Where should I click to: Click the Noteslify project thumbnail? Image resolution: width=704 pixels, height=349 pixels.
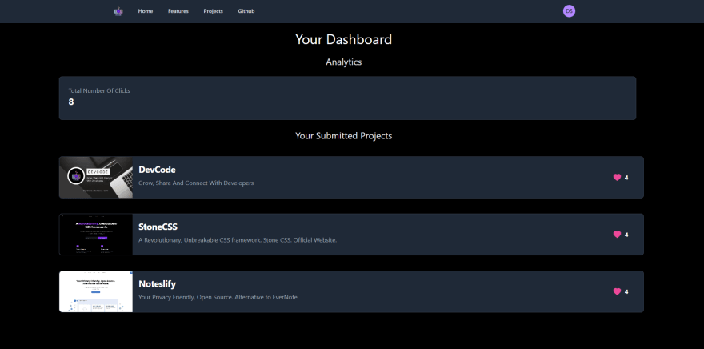[x=96, y=291]
